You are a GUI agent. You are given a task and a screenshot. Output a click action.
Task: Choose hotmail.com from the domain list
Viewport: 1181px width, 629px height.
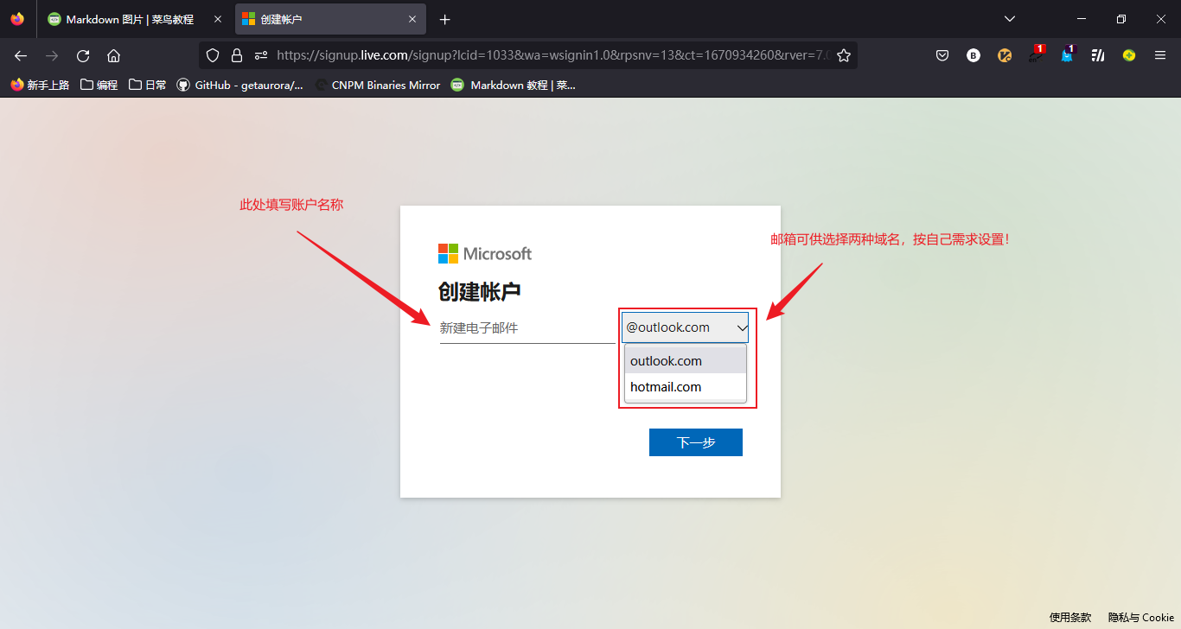click(686, 387)
